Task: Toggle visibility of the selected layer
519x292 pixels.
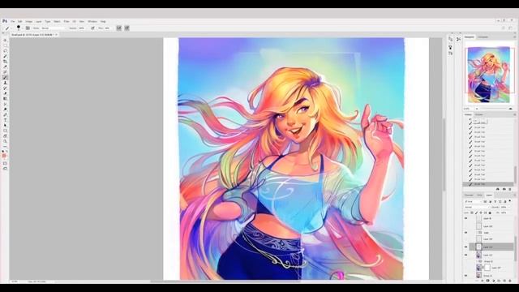Action: coord(466,247)
